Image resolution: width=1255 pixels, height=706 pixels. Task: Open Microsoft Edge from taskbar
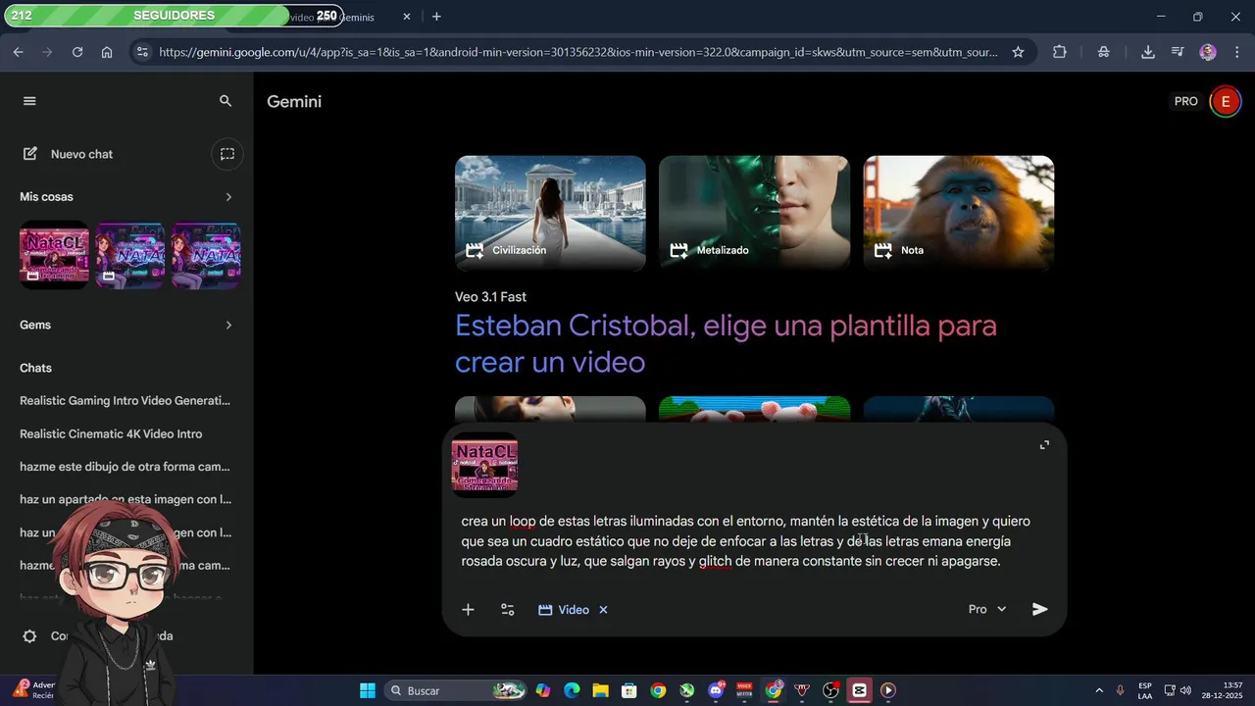click(572, 690)
